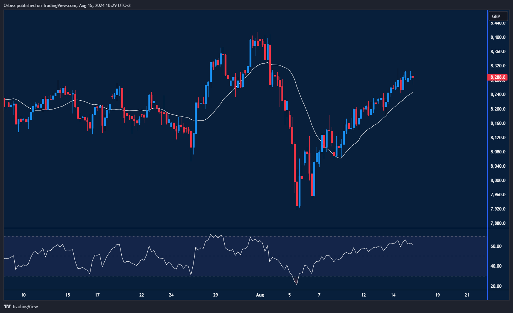The width and height of the screenshot is (513, 313).
Task: Click the 10 date label on time axis
Action: tap(23, 295)
